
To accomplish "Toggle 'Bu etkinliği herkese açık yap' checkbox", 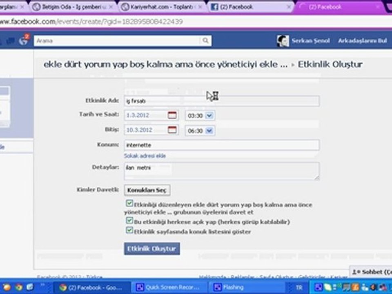I will (129, 220).
